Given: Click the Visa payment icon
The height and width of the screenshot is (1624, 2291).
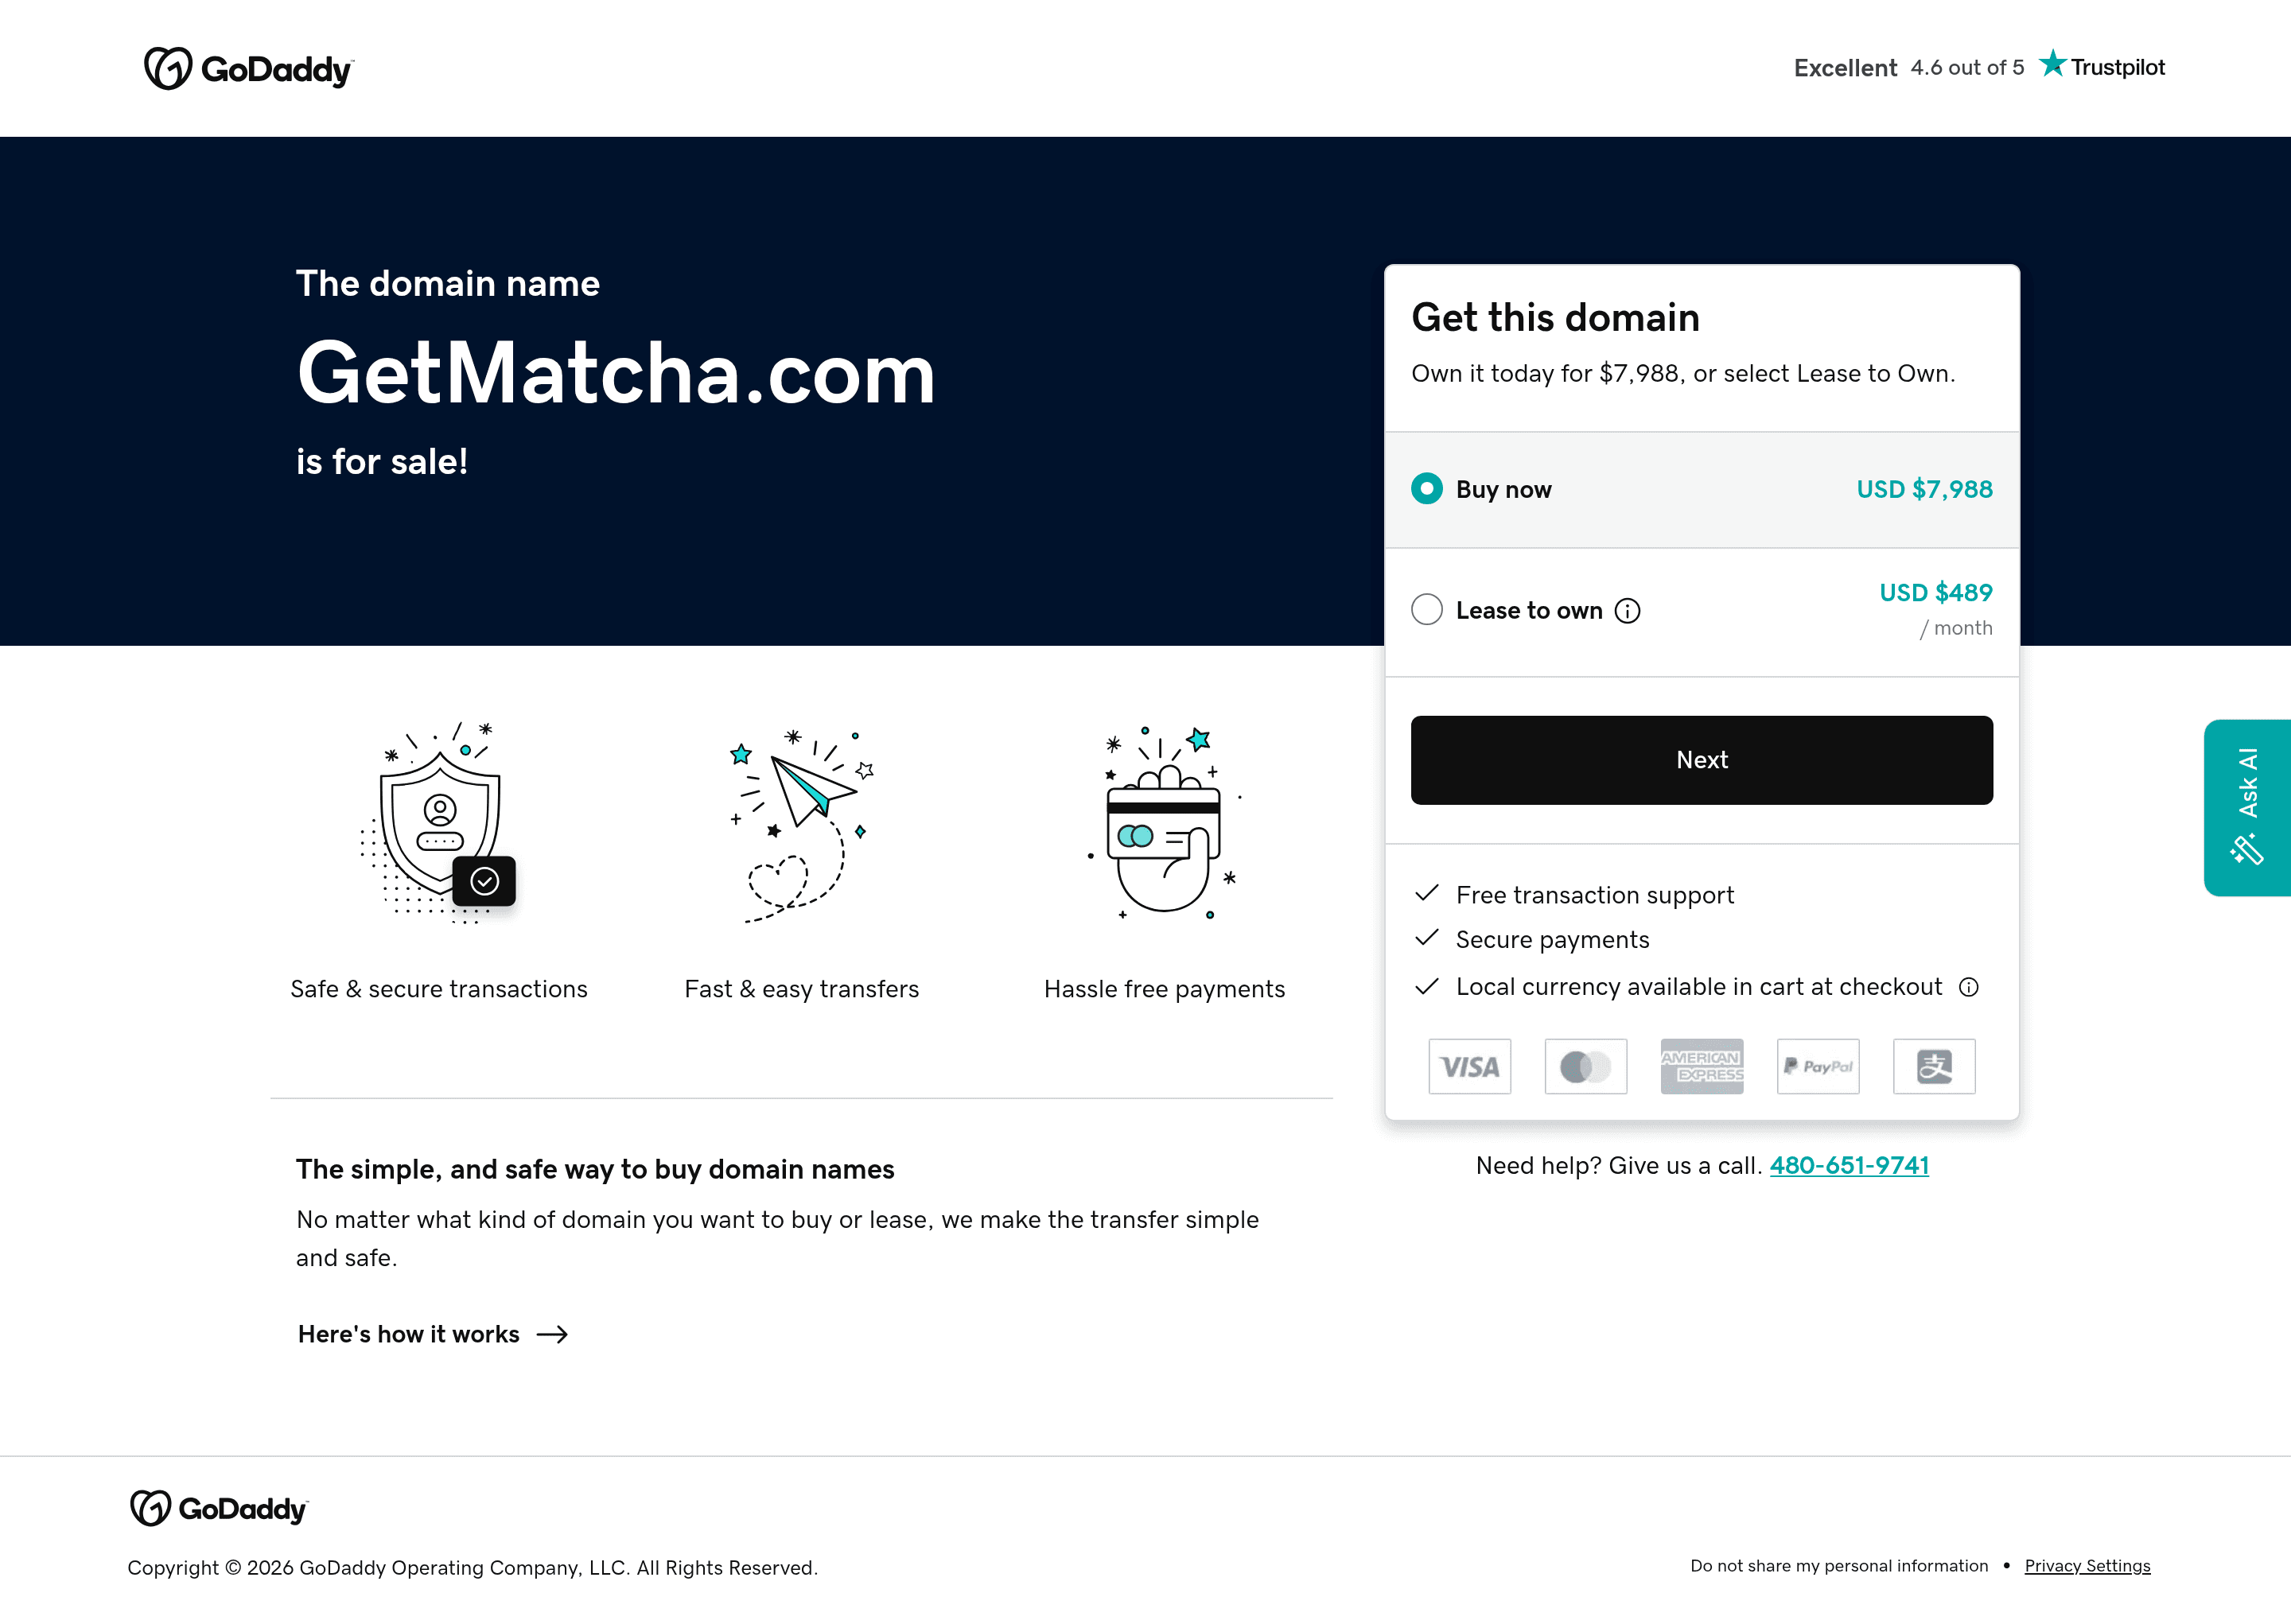Looking at the screenshot, I should [1469, 1066].
